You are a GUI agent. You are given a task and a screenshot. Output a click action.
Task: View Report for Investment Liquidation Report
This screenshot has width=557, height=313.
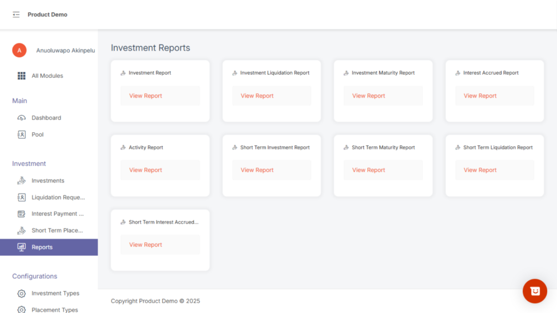tap(257, 96)
